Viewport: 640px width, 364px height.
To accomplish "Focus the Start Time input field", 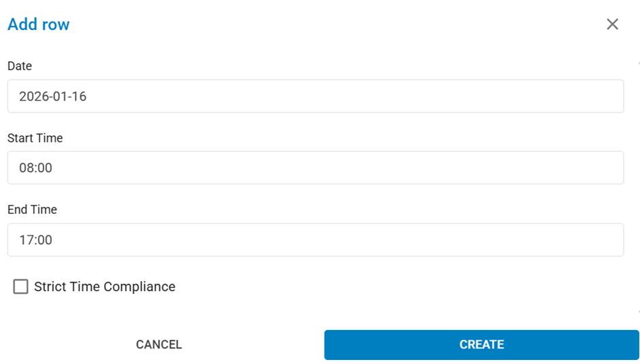I will (315, 167).
